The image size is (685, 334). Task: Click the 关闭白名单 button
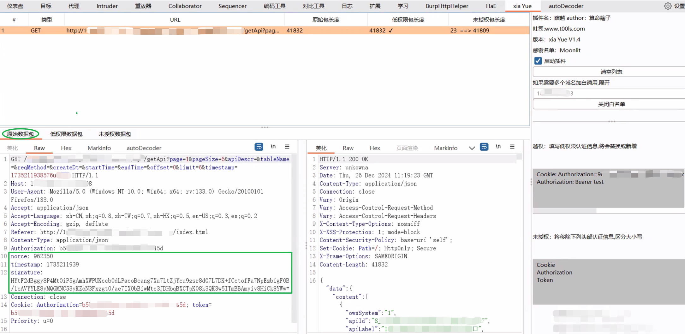[x=611, y=104]
